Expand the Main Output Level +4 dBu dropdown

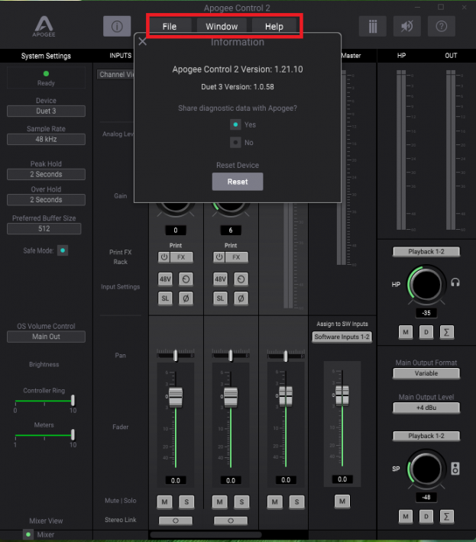click(x=427, y=408)
